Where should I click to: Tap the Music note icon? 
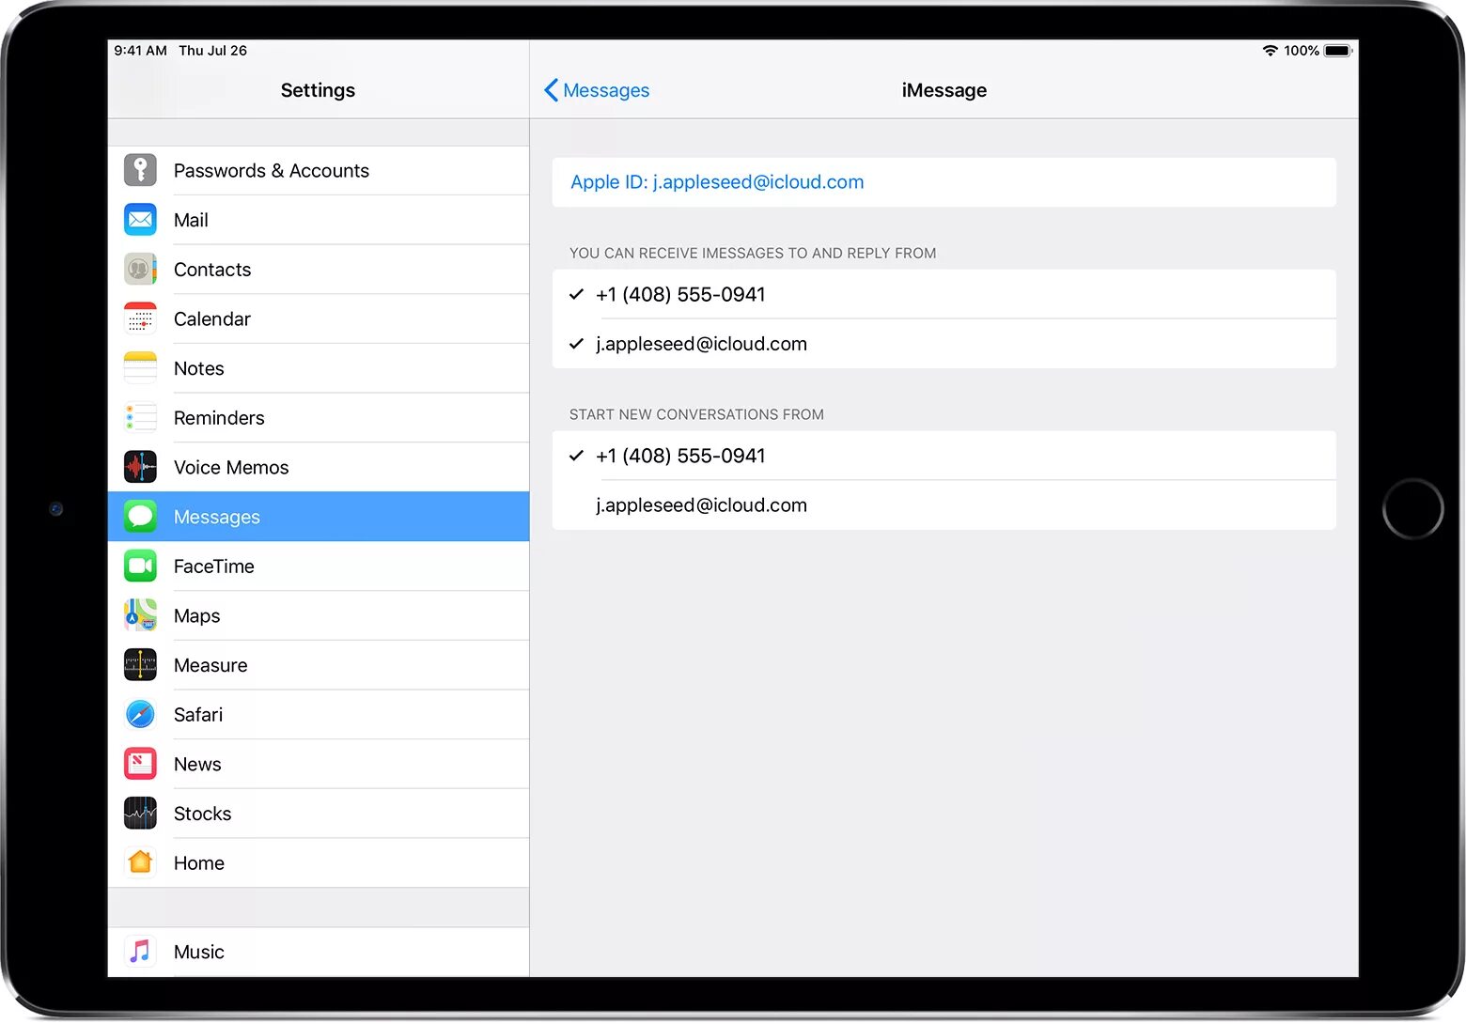pyautogui.click(x=140, y=952)
